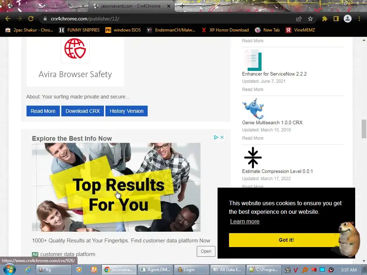Share this page icon in address bar
Screen dimensions: 367x275
299,19
